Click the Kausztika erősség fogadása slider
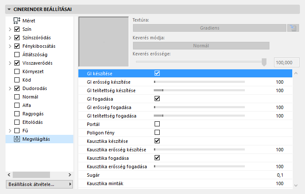The image size is (305, 194). [x=199, y=166]
